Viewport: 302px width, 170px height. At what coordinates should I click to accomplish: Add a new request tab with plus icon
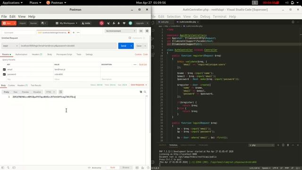[x=74, y=33]
